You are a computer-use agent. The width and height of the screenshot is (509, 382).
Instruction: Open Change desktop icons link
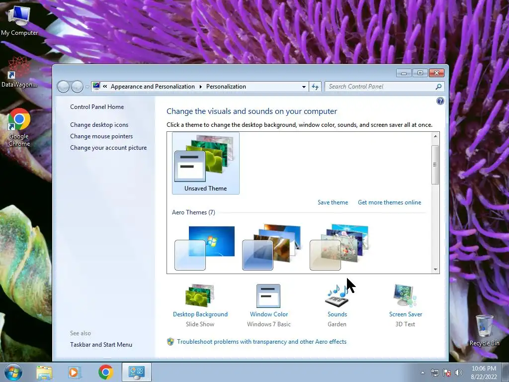point(99,125)
